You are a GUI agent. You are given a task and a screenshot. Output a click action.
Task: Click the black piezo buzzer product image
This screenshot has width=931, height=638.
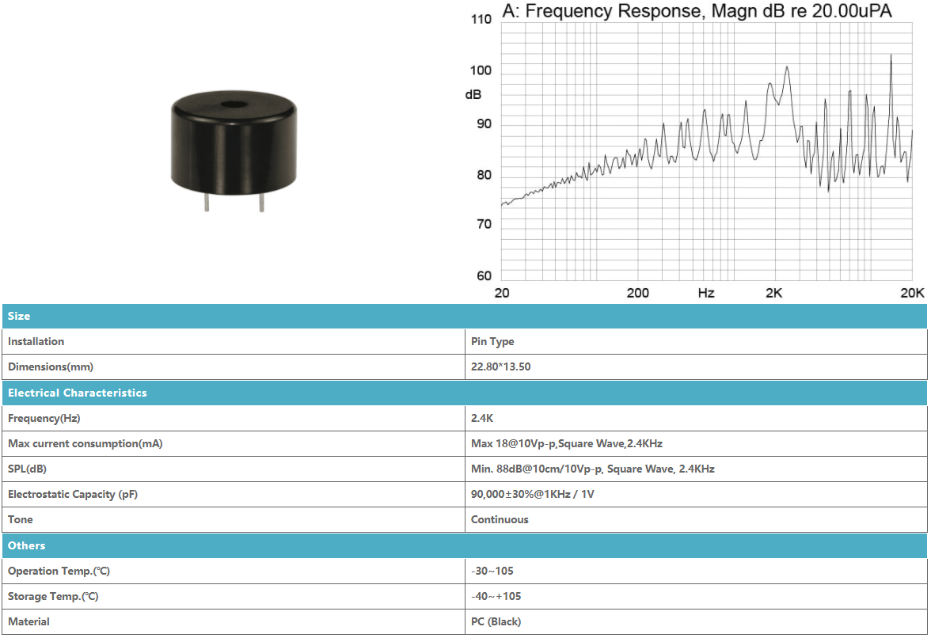tap(234, 150)
